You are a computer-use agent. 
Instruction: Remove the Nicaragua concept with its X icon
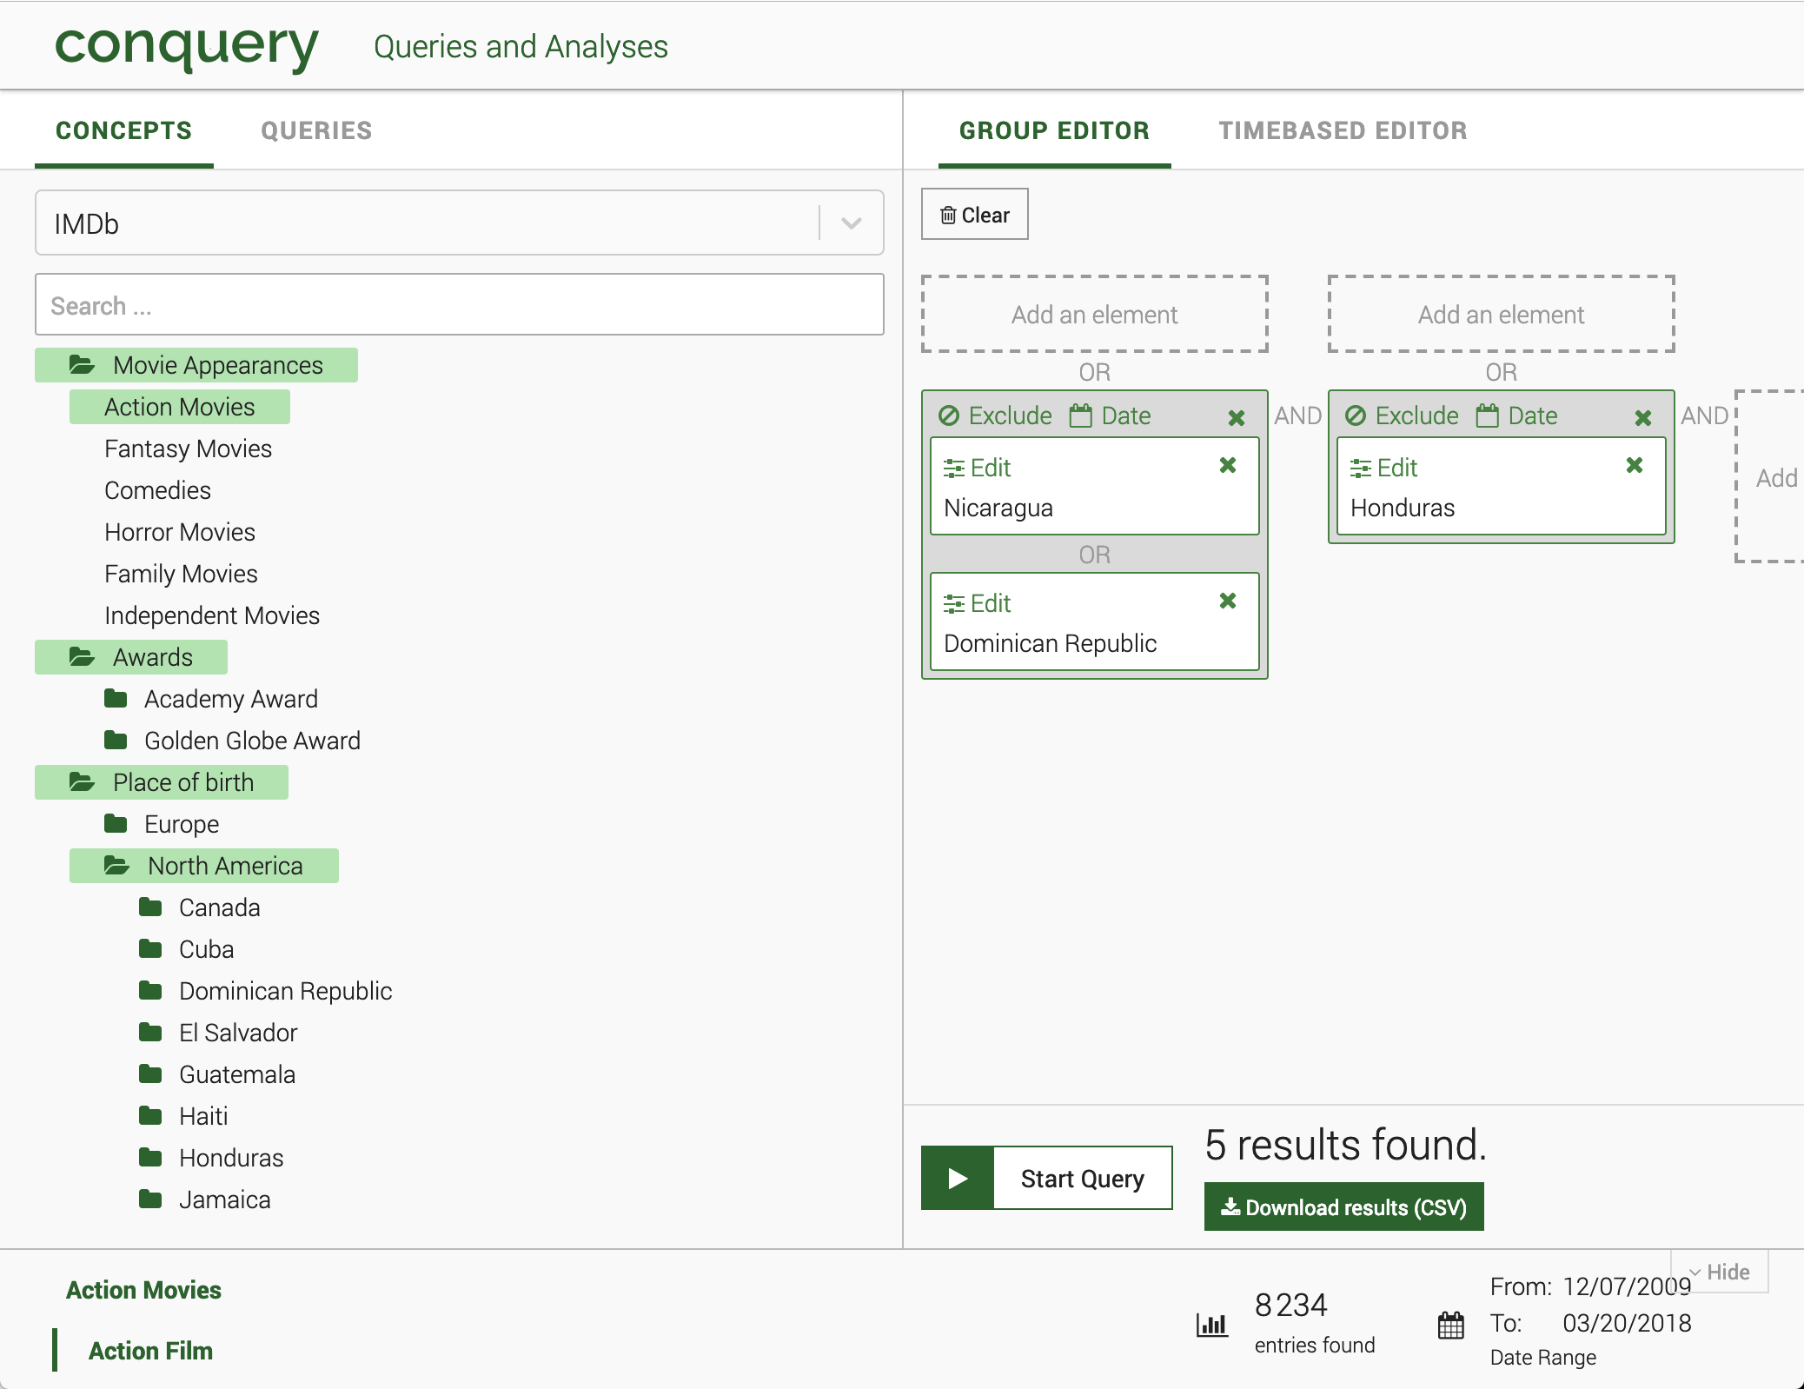point(1227,466)
